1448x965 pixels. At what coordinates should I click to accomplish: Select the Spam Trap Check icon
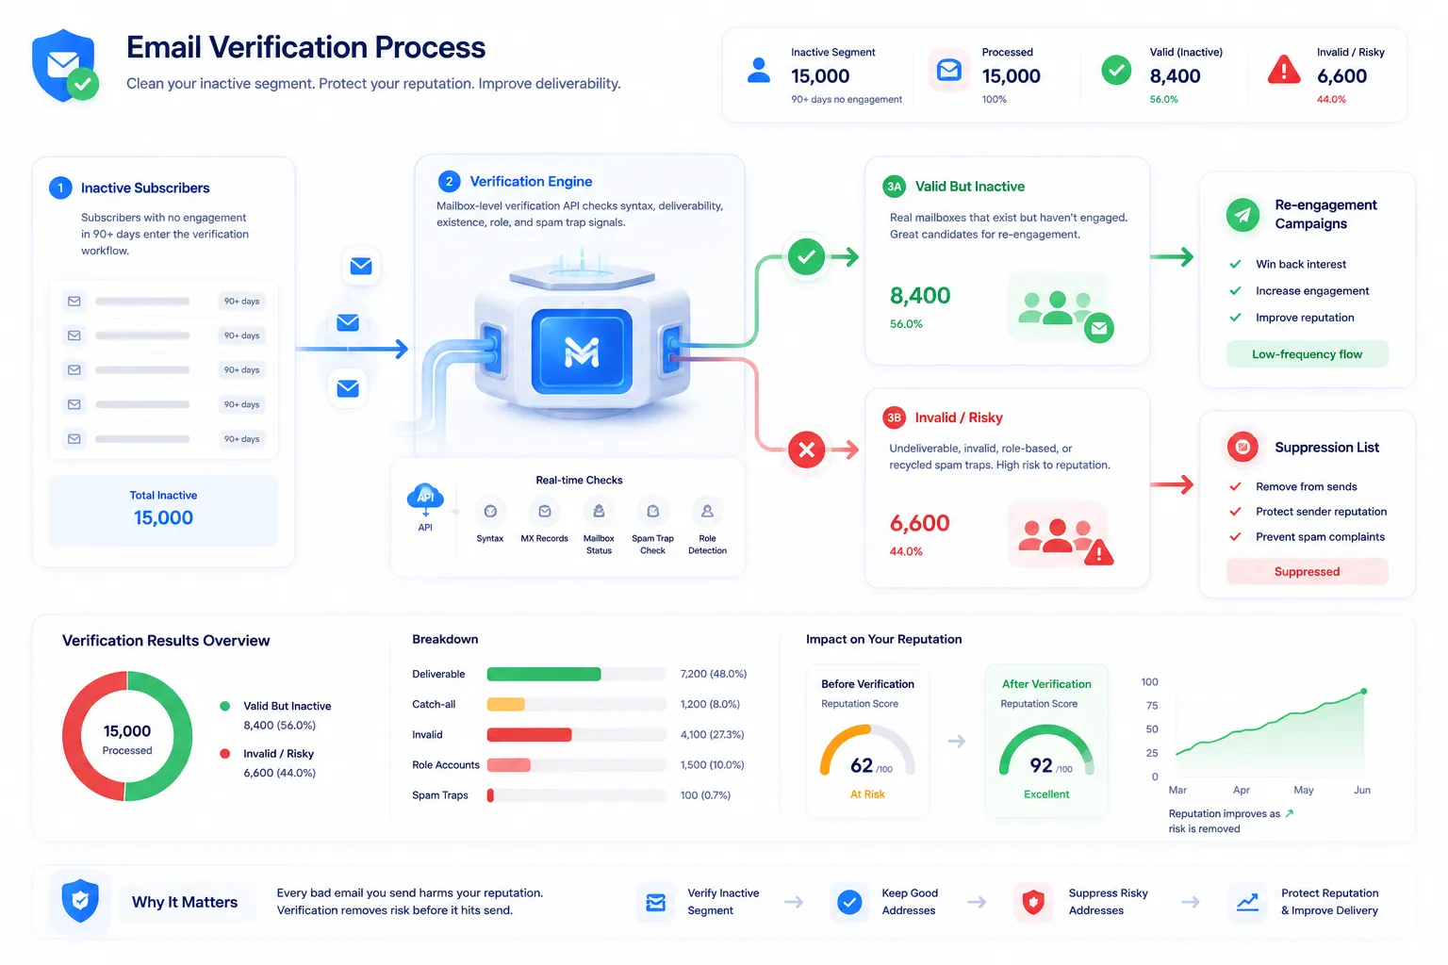[652, 512]
